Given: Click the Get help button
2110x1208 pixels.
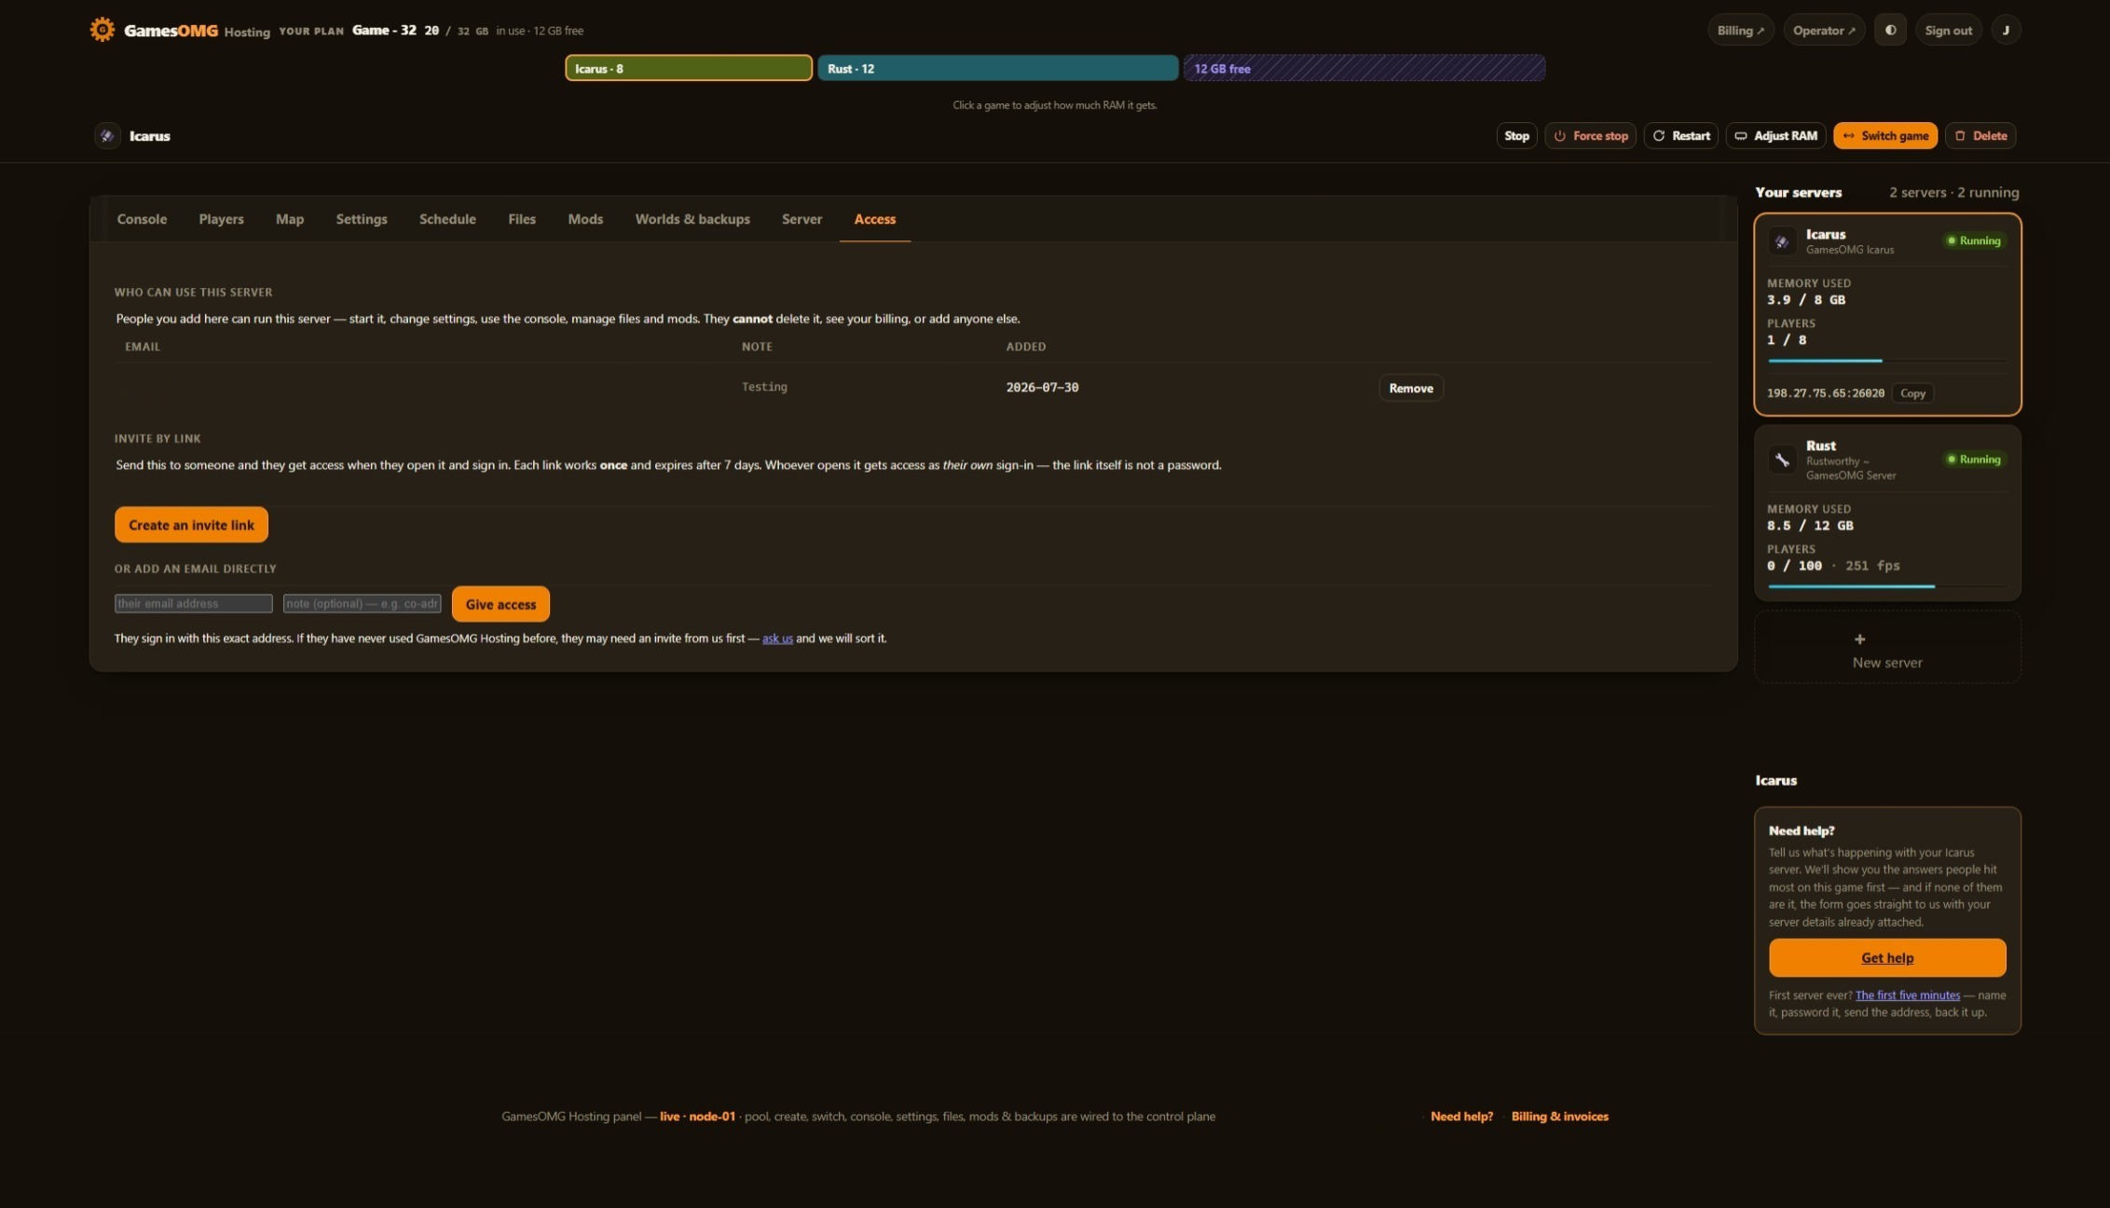Looking at the screenshot, I should tap(1887, 957).
